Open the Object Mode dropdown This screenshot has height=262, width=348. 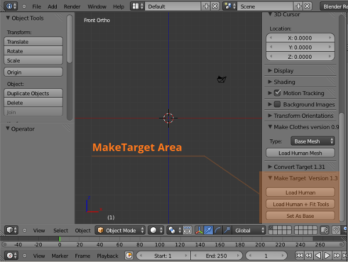pos(120,230)
